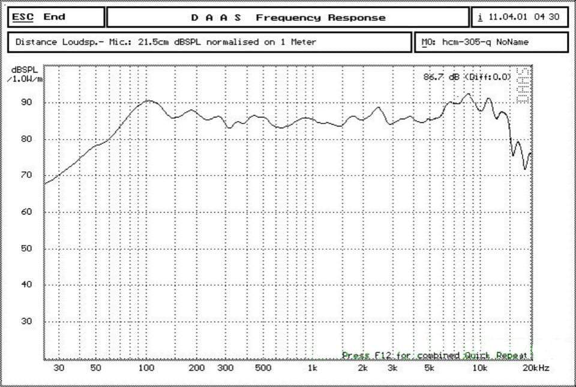Image resolution: width=576 pixels, height=387 pixels.
Task: Click the 500 label on the frequency axis
Action: (x=263, y=368)
